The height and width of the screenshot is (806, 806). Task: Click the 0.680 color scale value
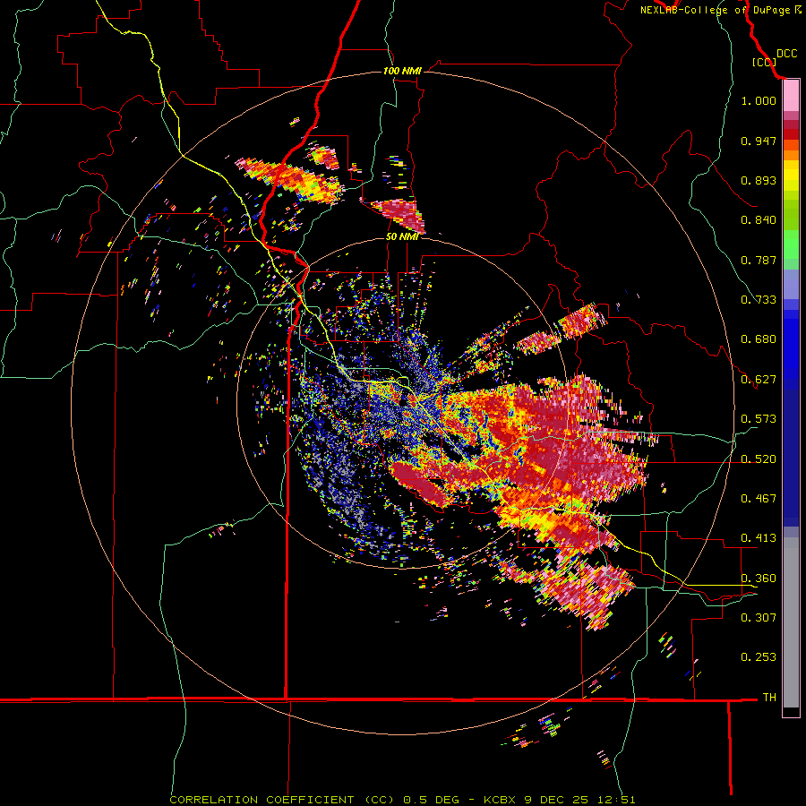click(x=759, y=339)
